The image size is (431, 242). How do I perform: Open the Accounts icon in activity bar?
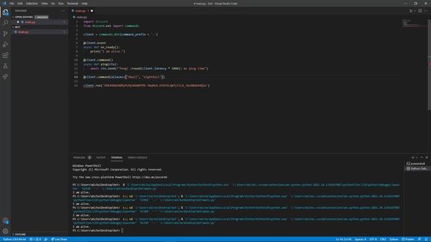coord(5,220)
